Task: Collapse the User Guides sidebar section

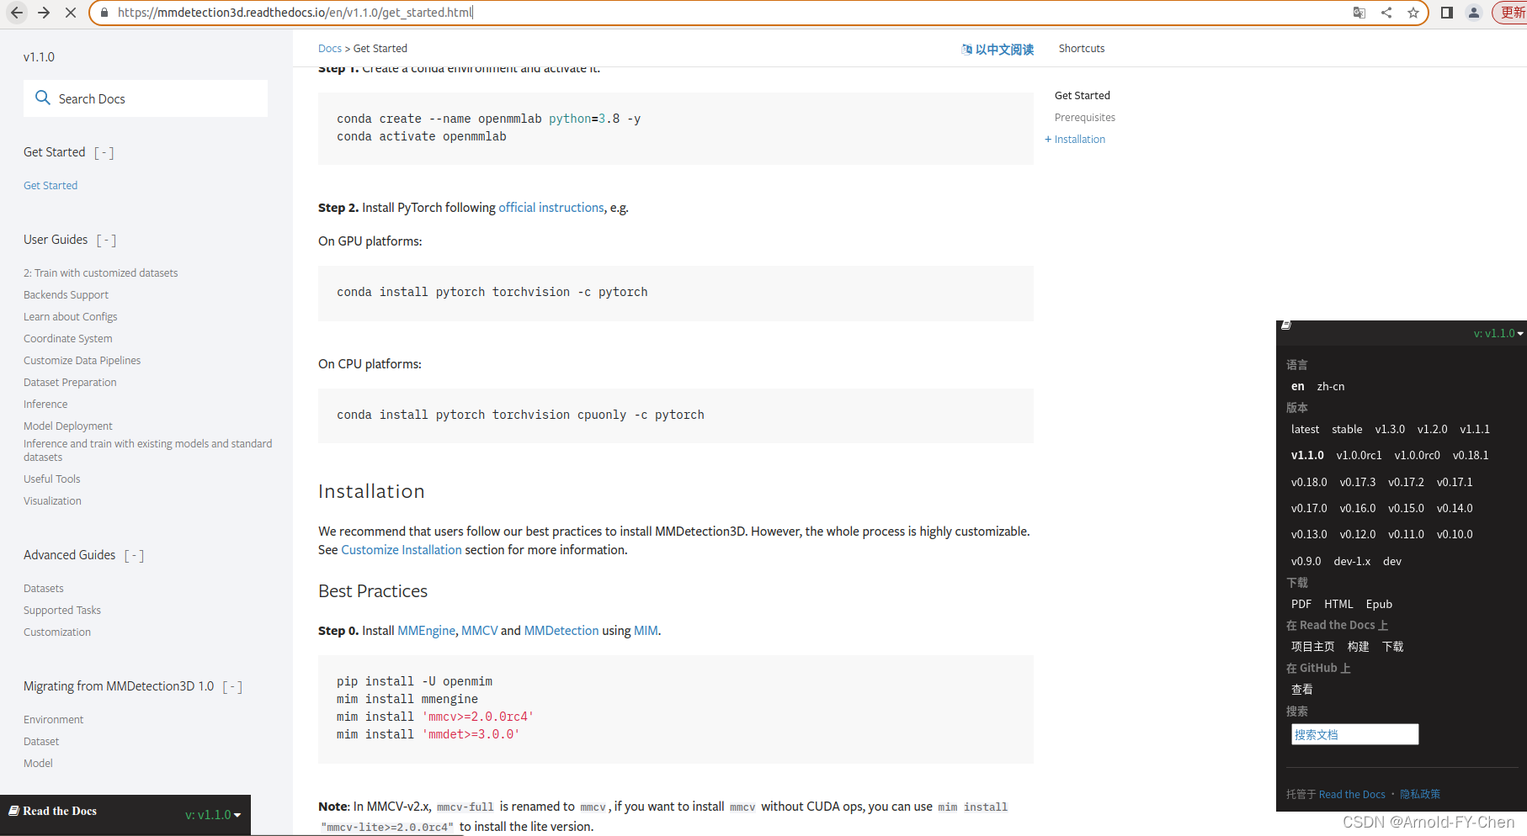Action: 106,240
